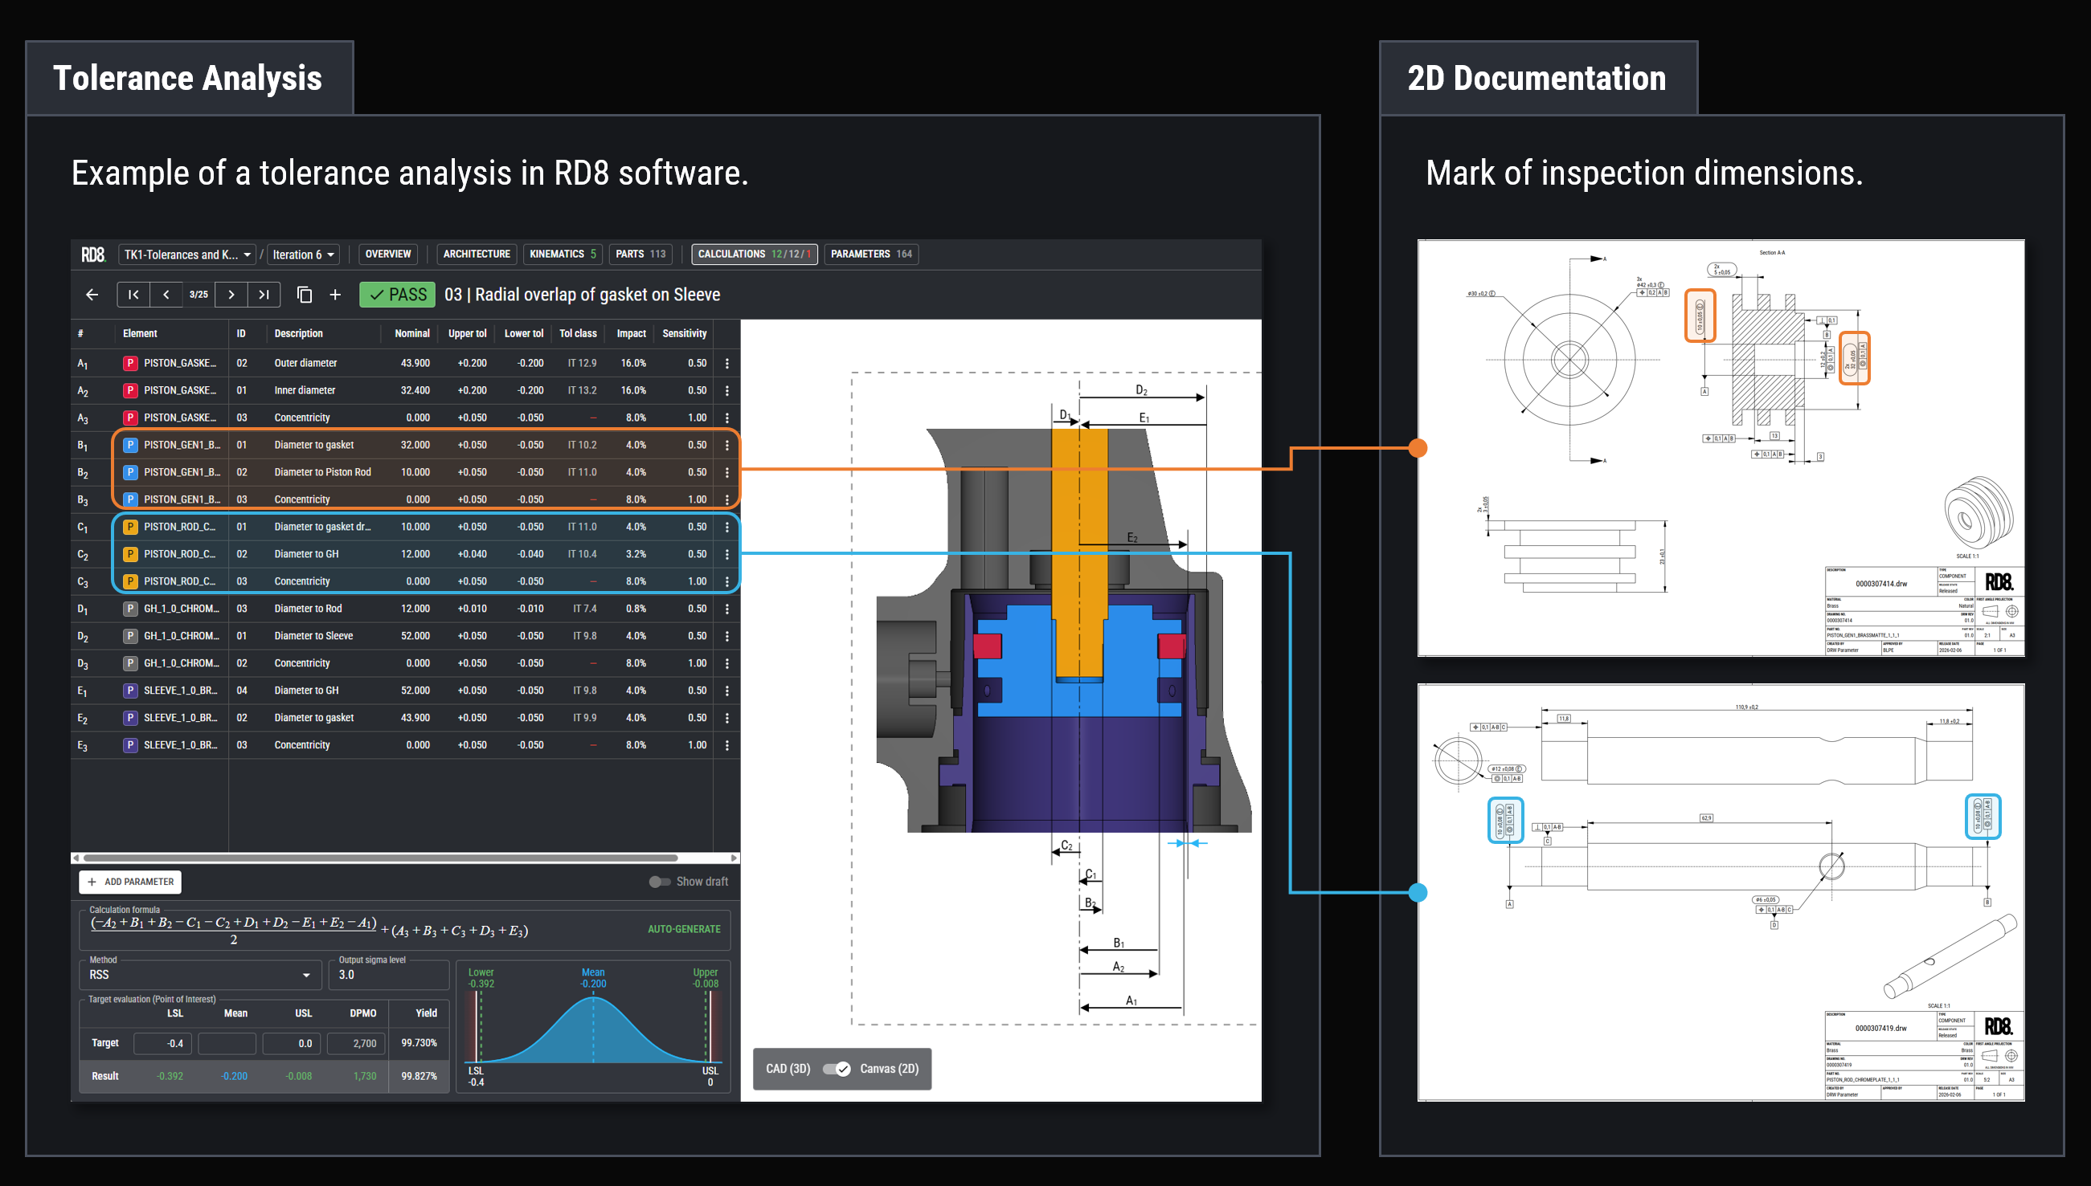Click the back arrow in the toolbar
2091x1186 pixels.
92,294
